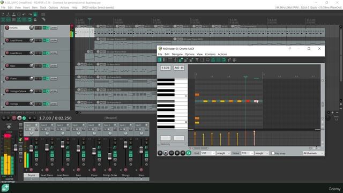
Task: Open the Drums mixer strip input dropdown
Action: click(x=31, y=125)
